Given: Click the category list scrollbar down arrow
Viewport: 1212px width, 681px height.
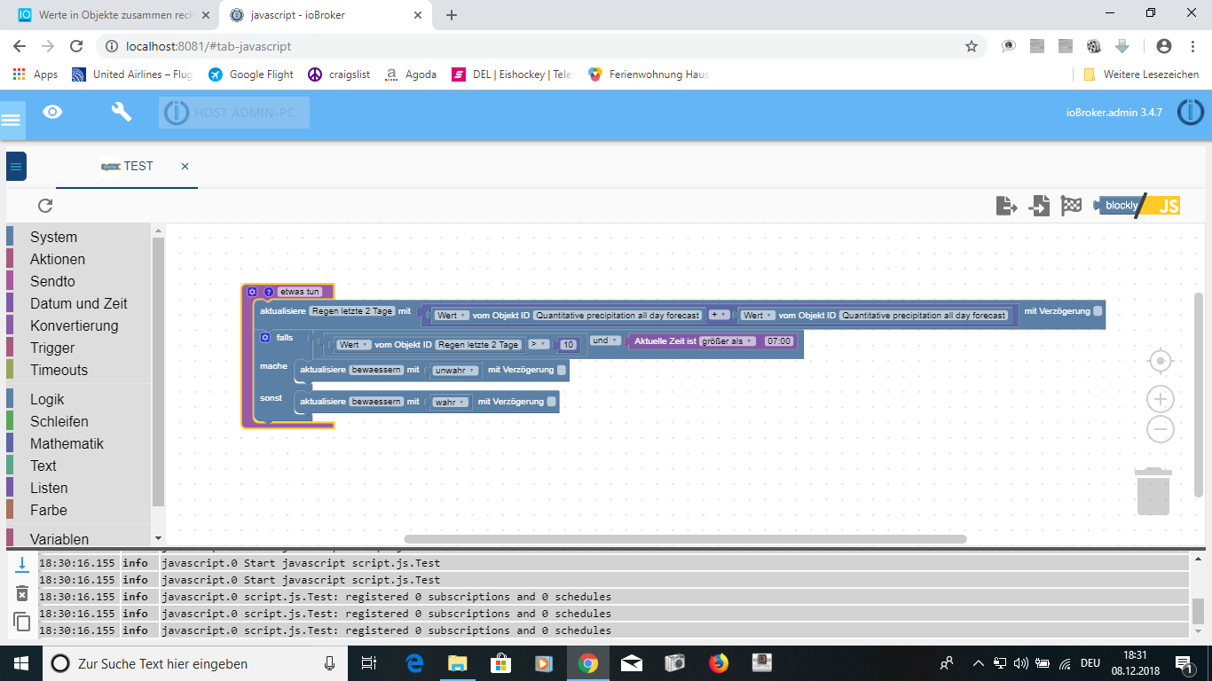Looking at the screenshot, I should pyautogui.click(x=158, y=537).
